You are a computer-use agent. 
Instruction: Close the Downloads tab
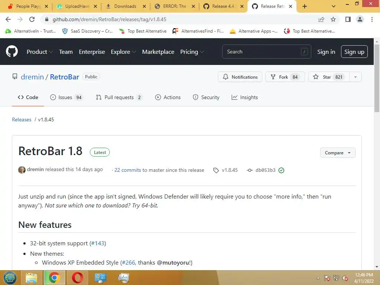144,6
